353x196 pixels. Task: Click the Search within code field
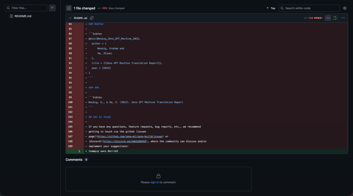(309, 8)
